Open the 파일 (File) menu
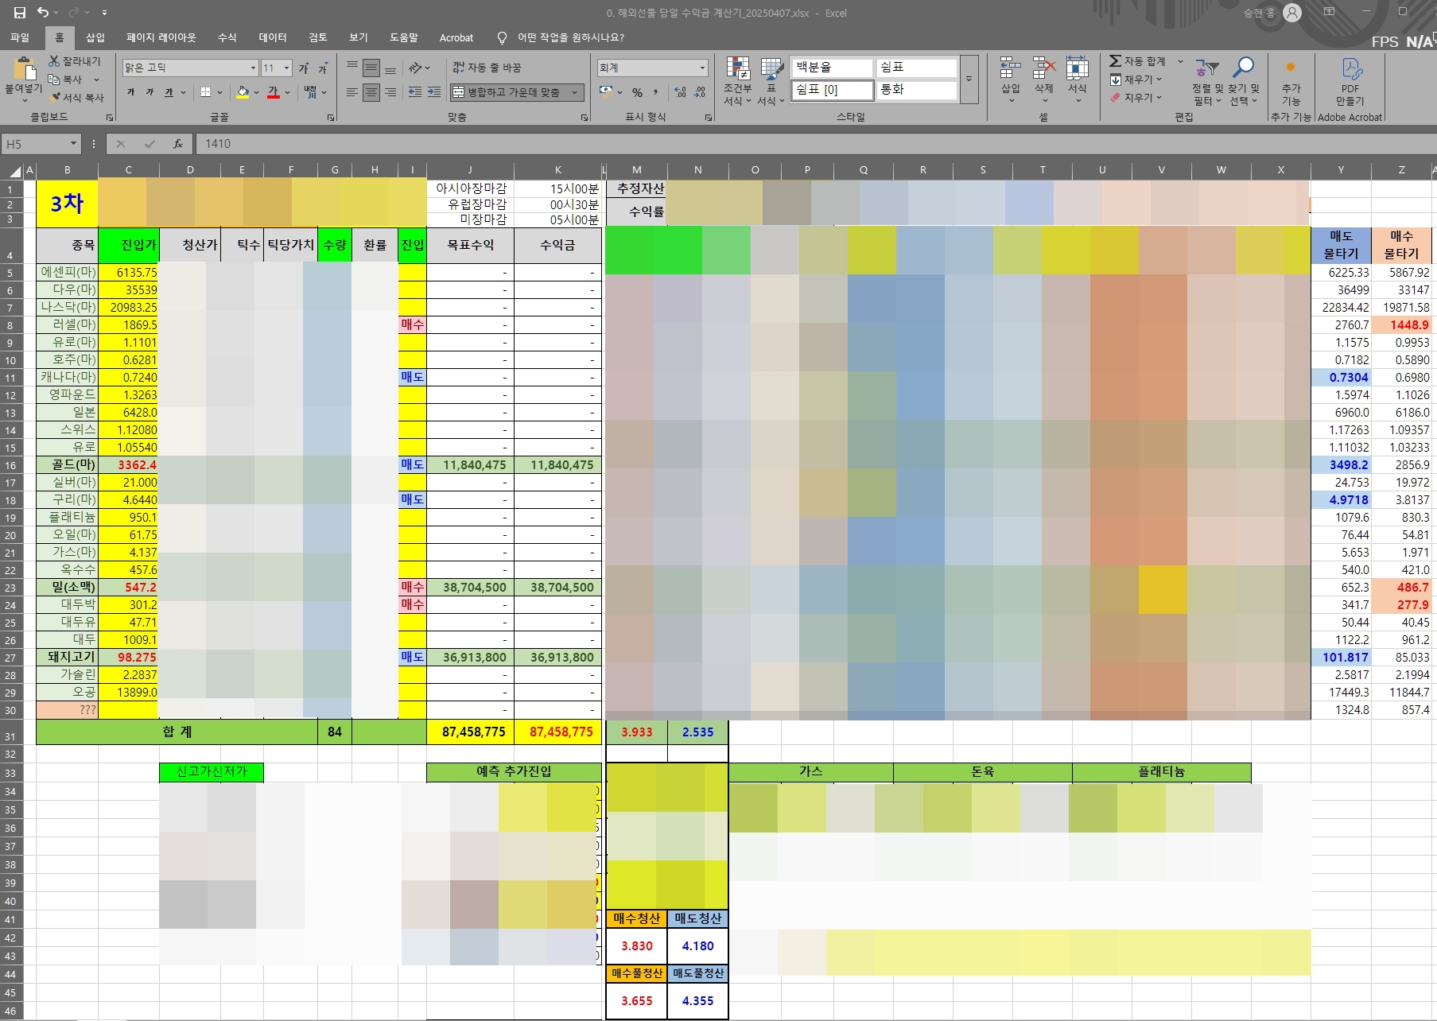This screenshot has width=1437, height=1021. coord(20,37)
